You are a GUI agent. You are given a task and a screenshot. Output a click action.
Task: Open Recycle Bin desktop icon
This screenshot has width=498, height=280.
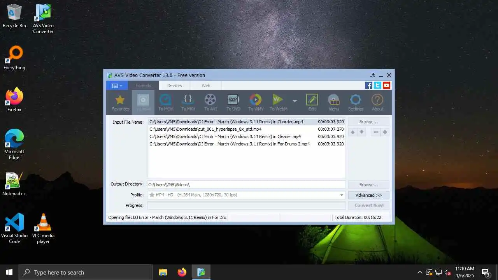click(14, 16)
